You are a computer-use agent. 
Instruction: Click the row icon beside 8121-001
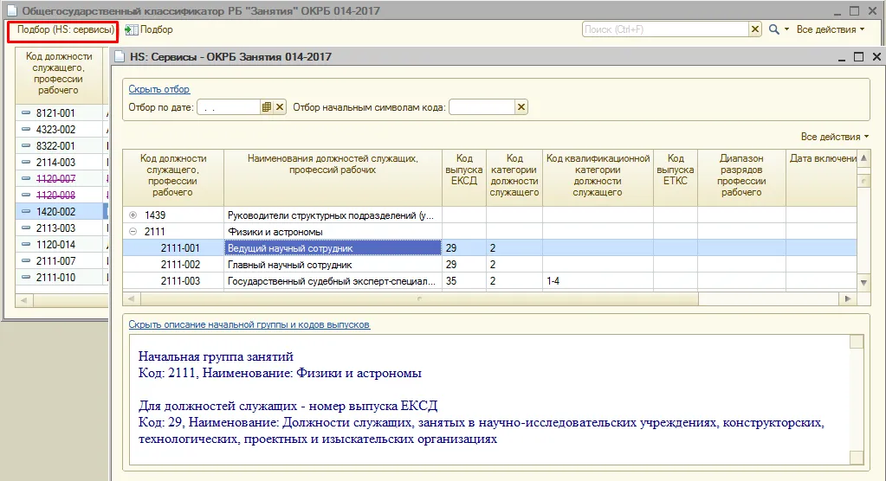pos(25,113)
